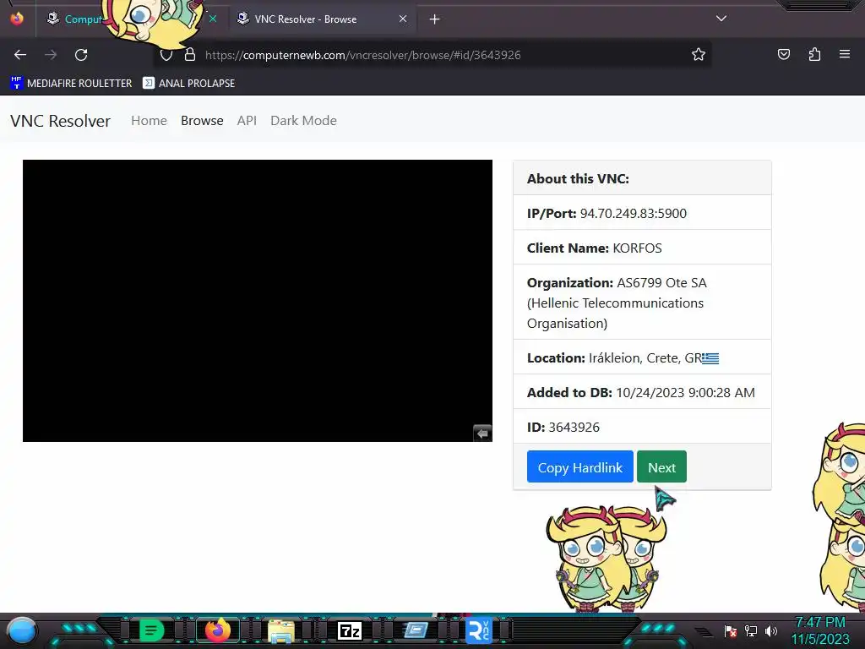Open the Start orb on the taskbar
The width and height of the screenshot is (865, 649).
(x=22, y=630)
